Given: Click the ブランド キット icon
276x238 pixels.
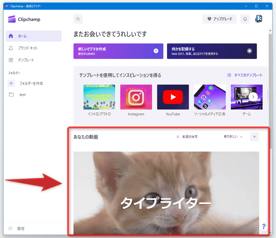Looking at the screenshot, I should point(11,48).
